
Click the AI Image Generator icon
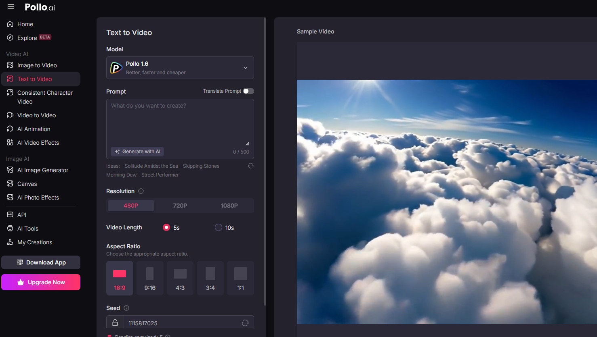(x=10, y=170)
